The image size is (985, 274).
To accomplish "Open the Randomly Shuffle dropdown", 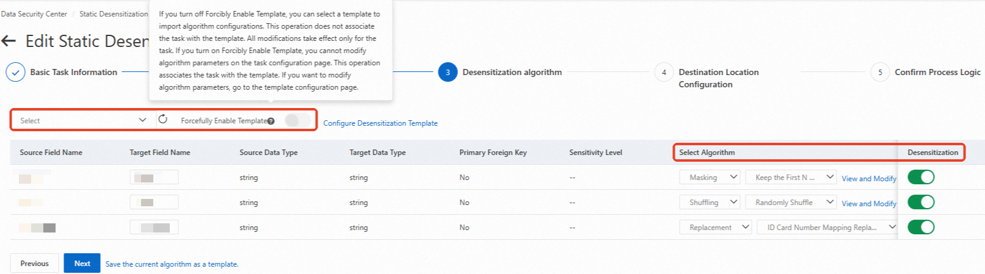I will [x=794, y=203].
